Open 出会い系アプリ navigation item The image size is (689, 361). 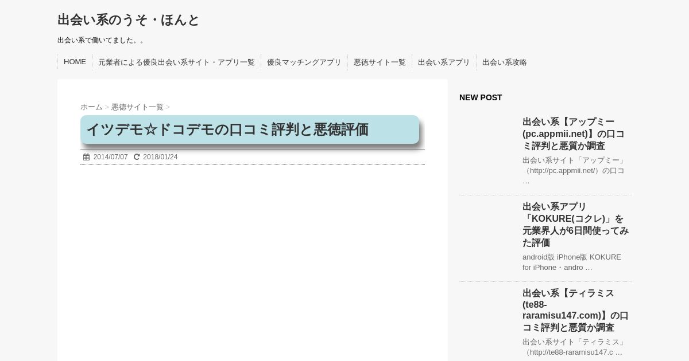[x=444, y=62]
